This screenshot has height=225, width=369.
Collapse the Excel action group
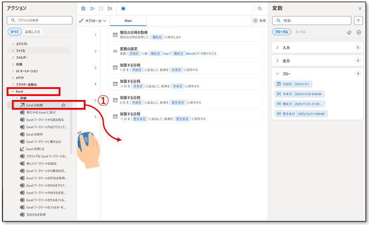pyautogui.click(x=13, y=91)
